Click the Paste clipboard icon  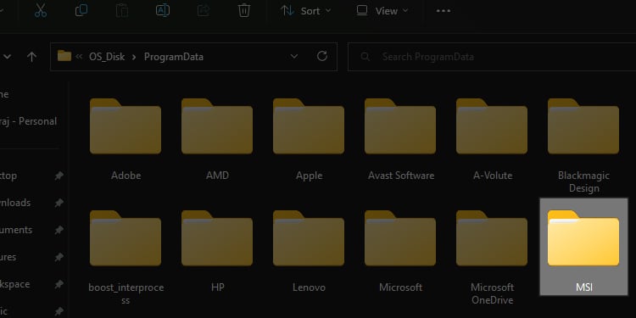click(x=121, y=10)
